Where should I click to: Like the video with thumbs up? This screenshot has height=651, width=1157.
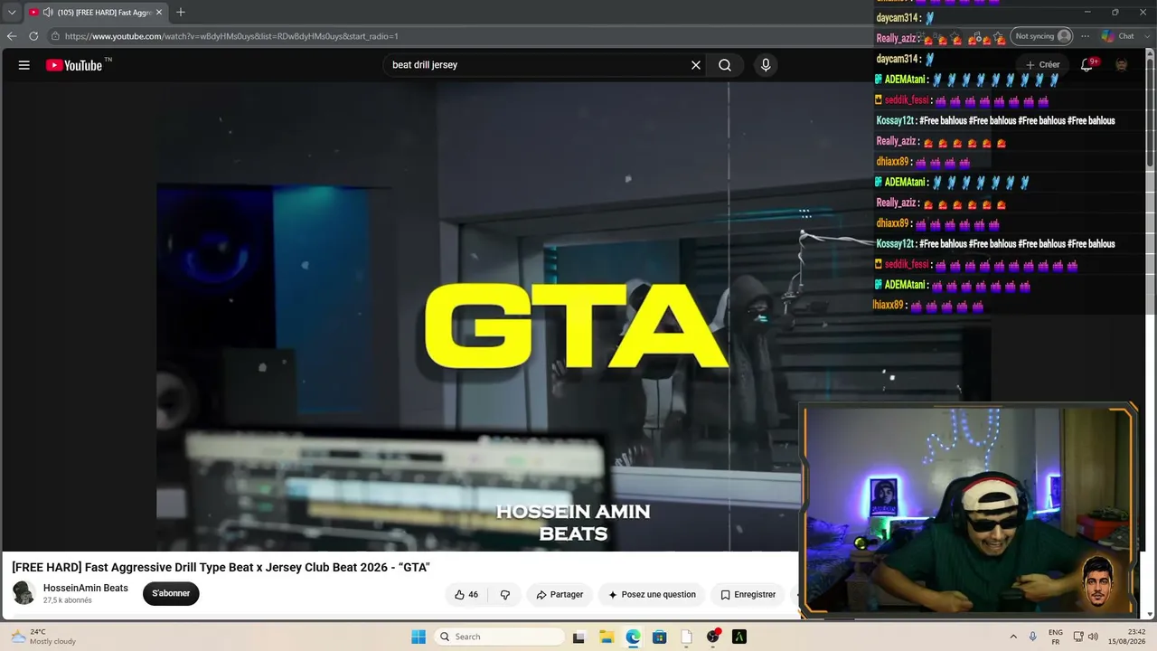[x=466, y=595]
